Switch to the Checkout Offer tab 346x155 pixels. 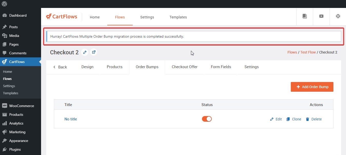[185, 67]
